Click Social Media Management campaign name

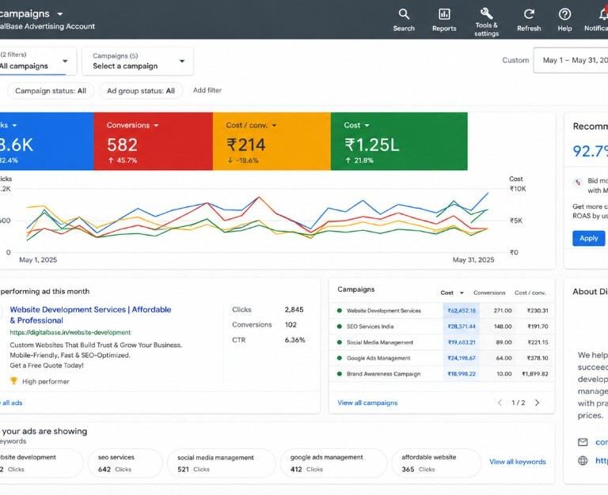[380, 342]
